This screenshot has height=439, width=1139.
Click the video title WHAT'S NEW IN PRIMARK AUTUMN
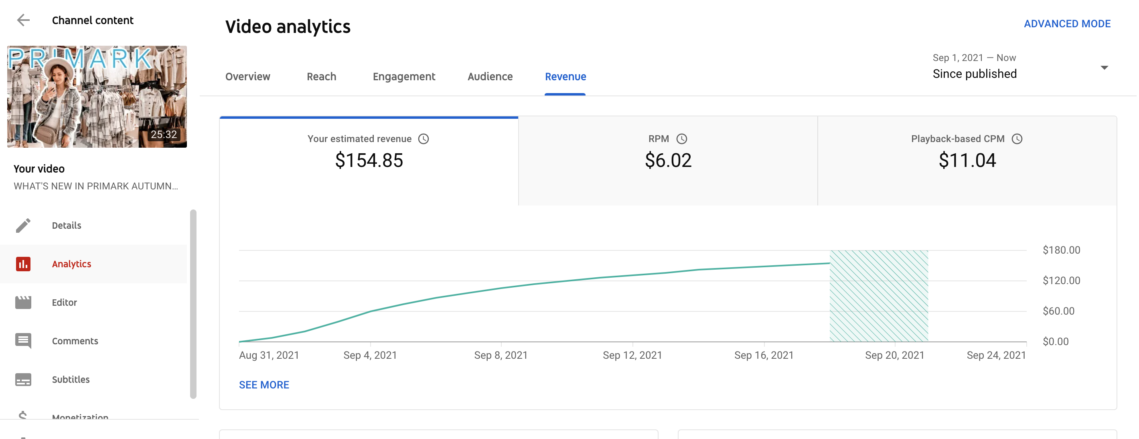95,186
